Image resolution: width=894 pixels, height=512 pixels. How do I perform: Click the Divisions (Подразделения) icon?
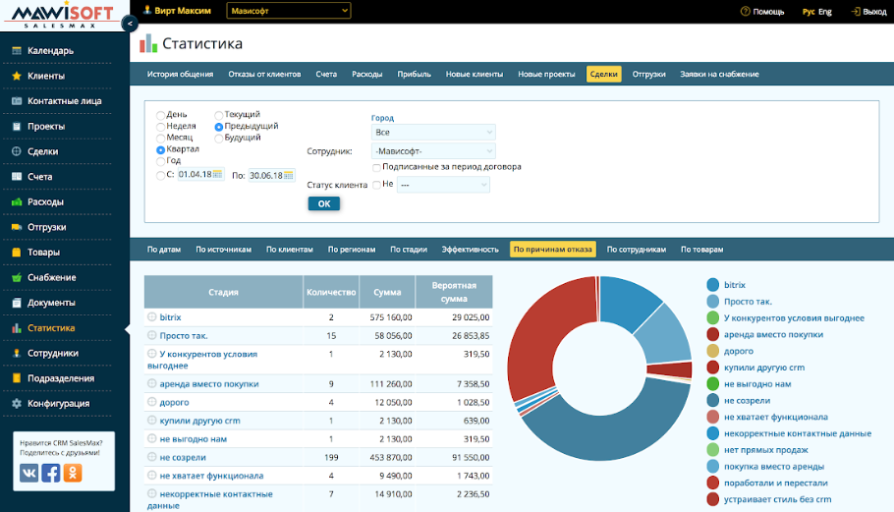pyautogui.click(x=17, y=378)
